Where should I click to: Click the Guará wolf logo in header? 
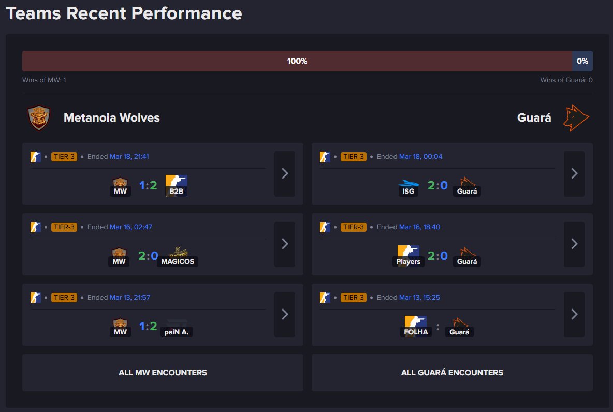click(577, 118)
